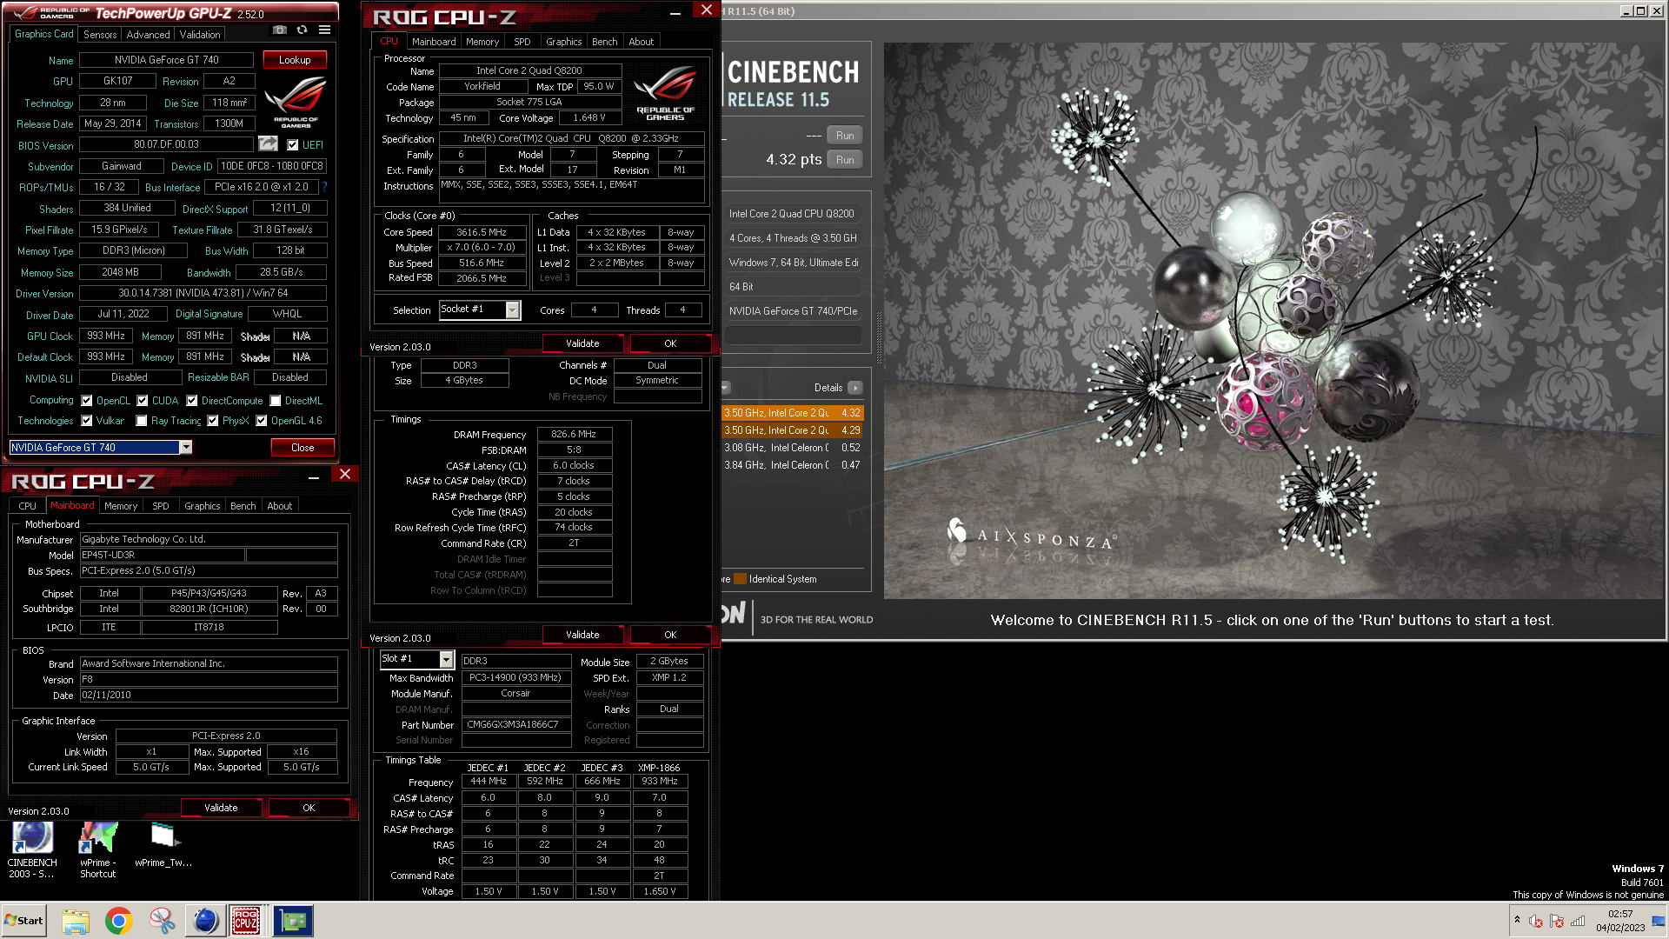Click the Bus Interface question mark icon
The width and height of the screenshot is (1669, 939).
324,187
